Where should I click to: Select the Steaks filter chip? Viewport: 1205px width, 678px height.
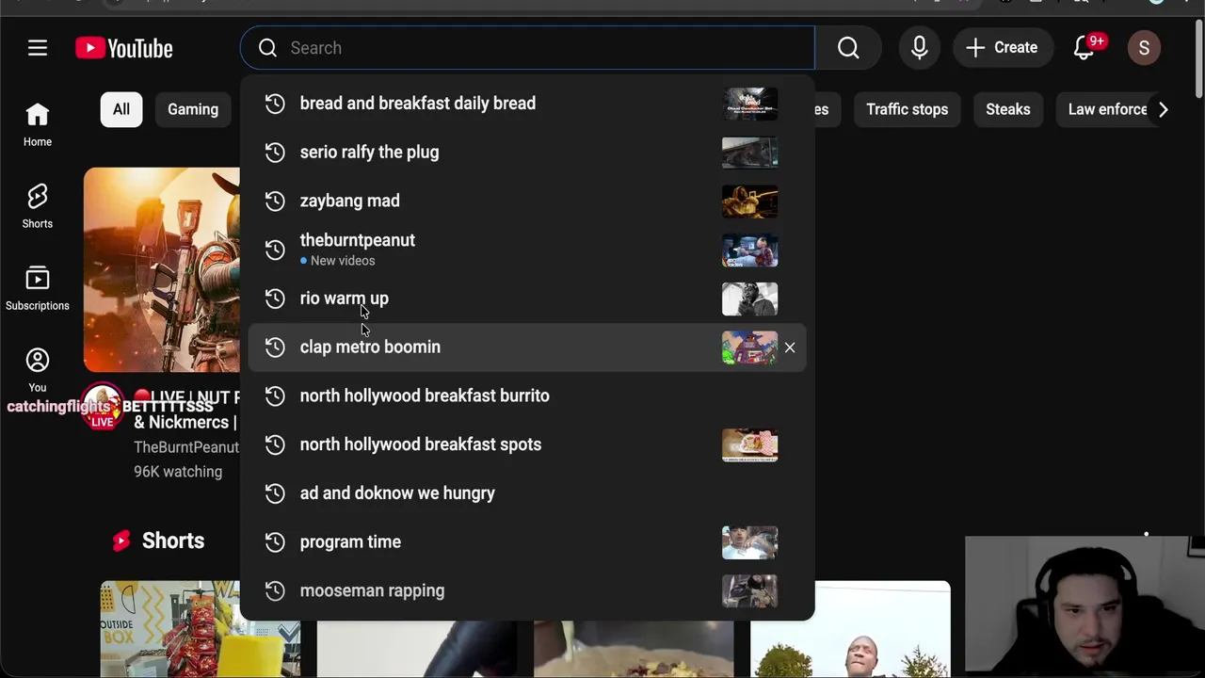click(1008, 109)
